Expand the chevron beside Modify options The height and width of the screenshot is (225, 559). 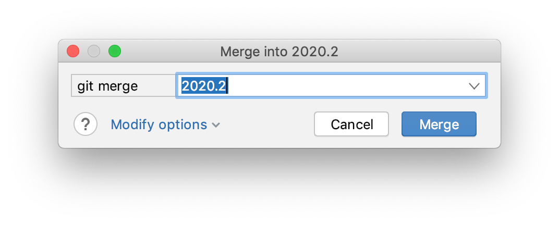[x=216, y=126]
